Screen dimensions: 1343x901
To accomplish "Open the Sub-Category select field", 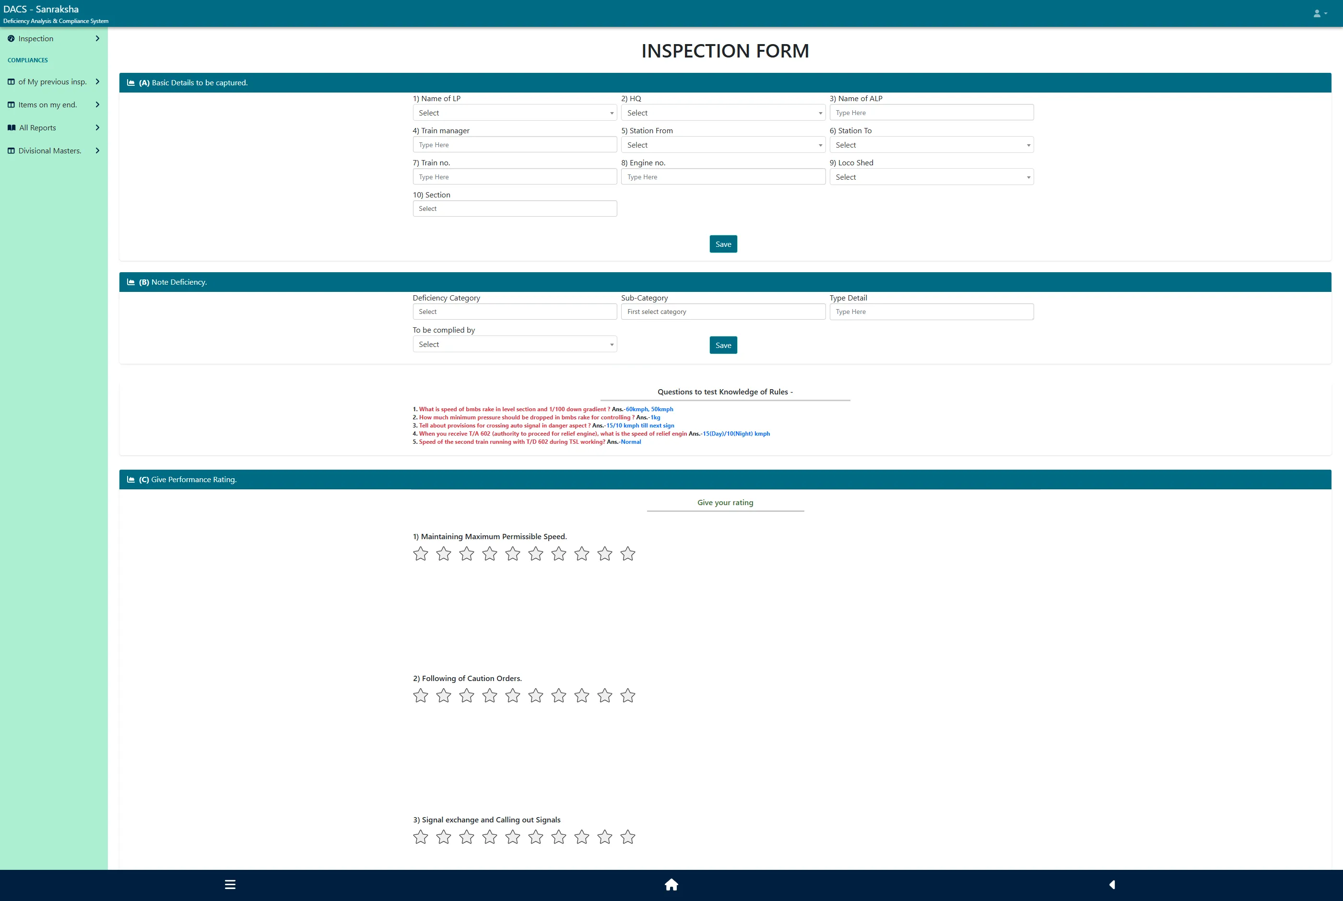I will (723, 312).
